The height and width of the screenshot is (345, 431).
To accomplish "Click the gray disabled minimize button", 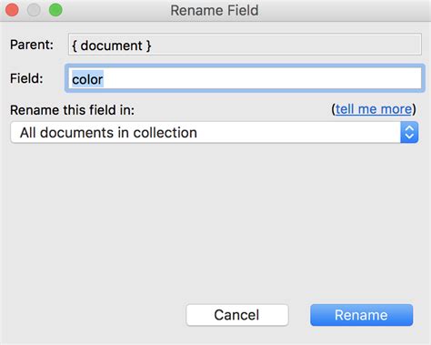I will (34, 10).
